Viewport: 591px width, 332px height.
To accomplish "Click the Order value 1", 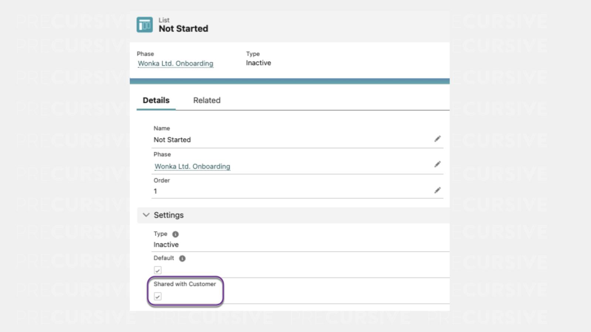I will click(x=156, y=191).
